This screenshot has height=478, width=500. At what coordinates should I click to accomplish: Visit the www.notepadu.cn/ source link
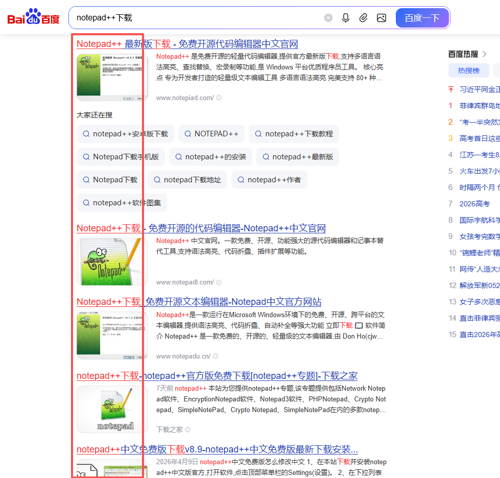click(183, 356)
